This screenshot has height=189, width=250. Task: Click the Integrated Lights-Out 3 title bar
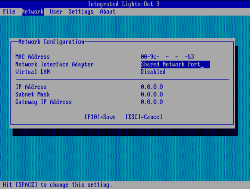click(x=124, y=4)
